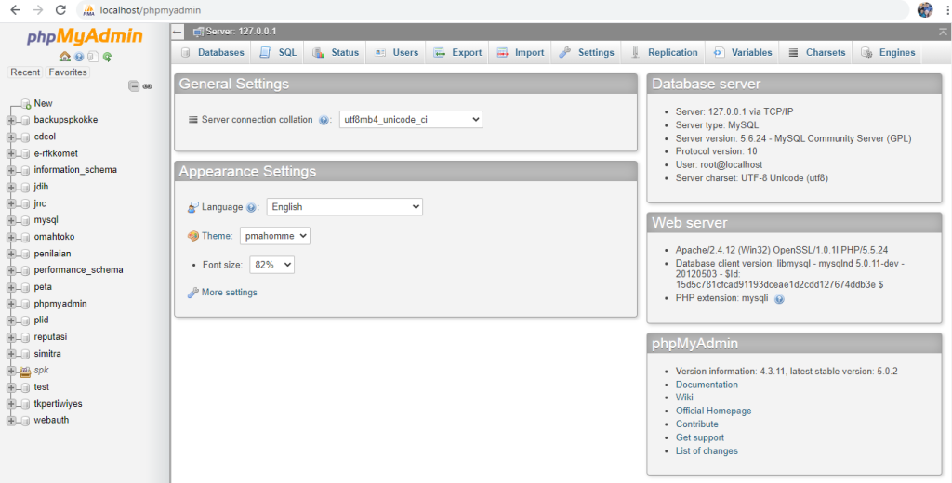
Task: Click the Home icon under phpMyAdmin logo
Action: [x=64, y=57]
